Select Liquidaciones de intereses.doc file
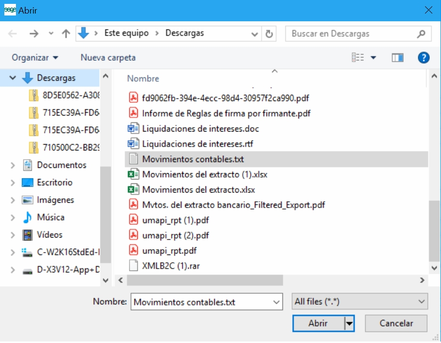441x343 pixels. point(200,128)
